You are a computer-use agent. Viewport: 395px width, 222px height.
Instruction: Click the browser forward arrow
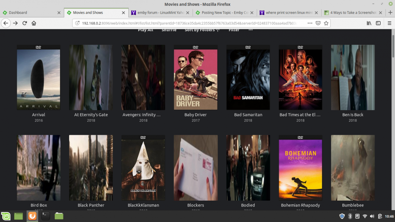(x=15, y=23)
